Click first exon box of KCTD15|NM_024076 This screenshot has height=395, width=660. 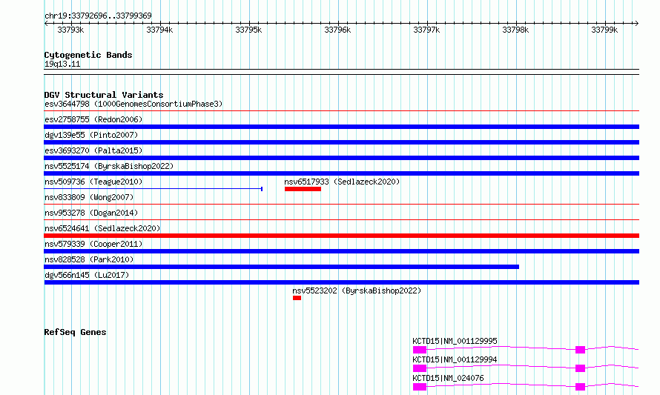tap(420, 387)
